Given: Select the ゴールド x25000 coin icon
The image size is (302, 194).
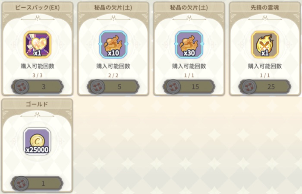Looking at the screenshot, I should click(37, 141).
